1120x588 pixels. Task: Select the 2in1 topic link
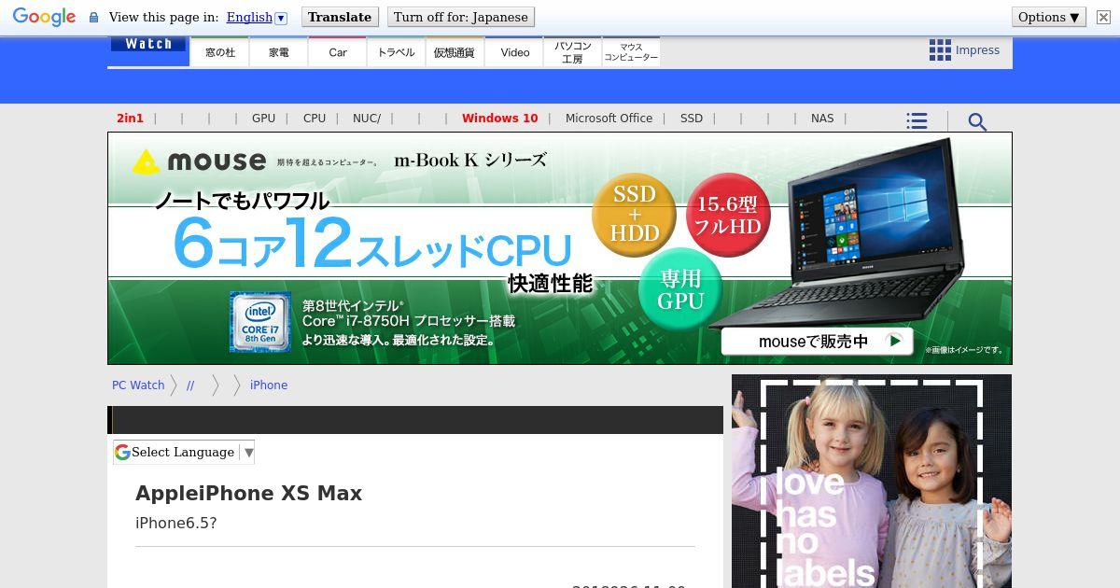point(130,119)
